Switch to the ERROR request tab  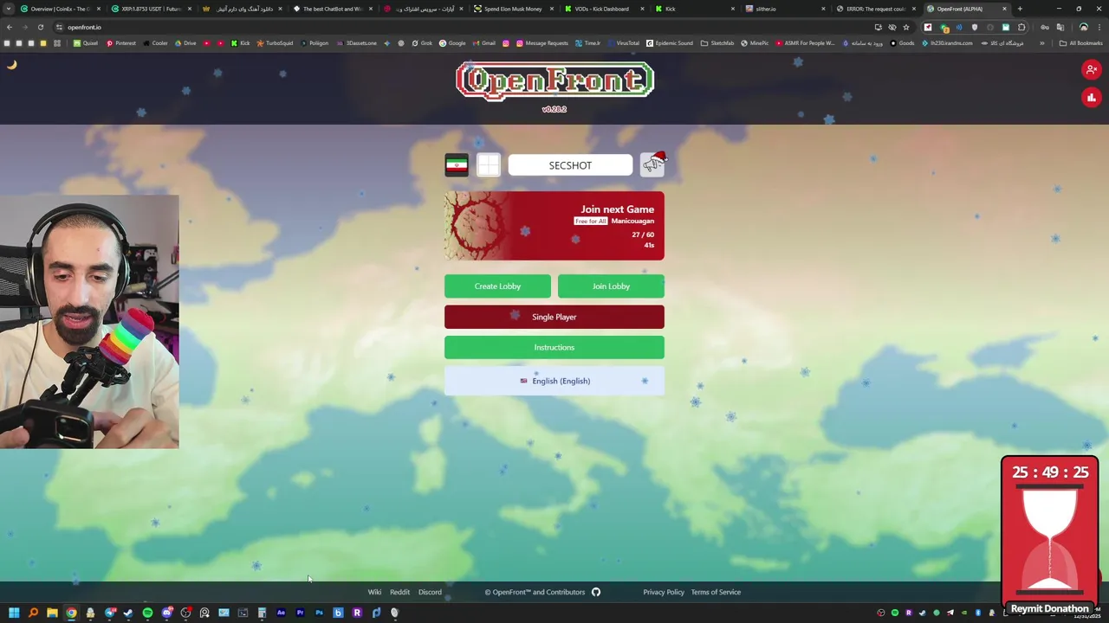tap(875, 9)
